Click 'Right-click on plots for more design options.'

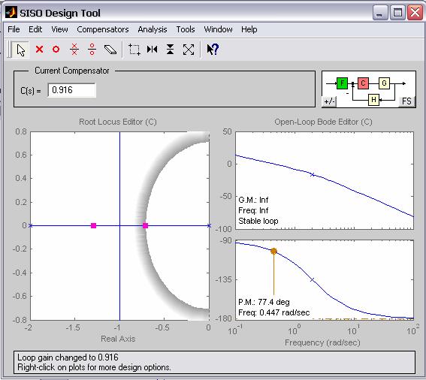click(x=94, y=367)
